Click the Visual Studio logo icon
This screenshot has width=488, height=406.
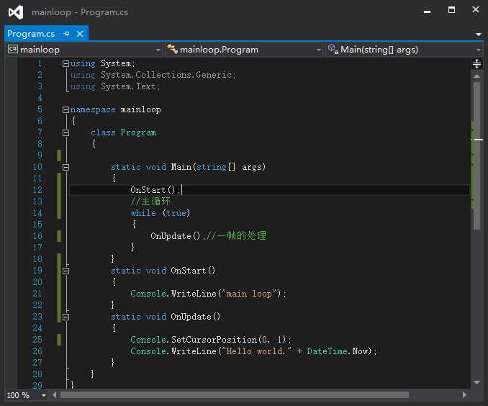(x=16, y=12)
